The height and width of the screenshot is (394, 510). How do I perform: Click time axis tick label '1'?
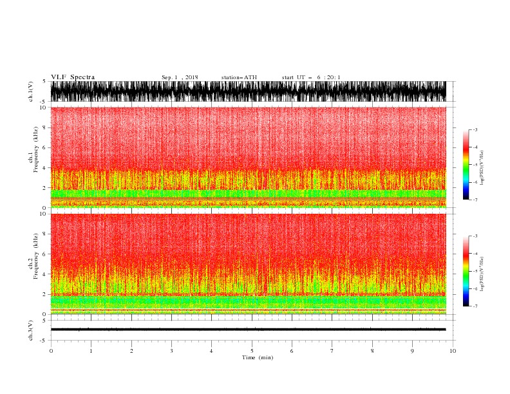(91, 351)
